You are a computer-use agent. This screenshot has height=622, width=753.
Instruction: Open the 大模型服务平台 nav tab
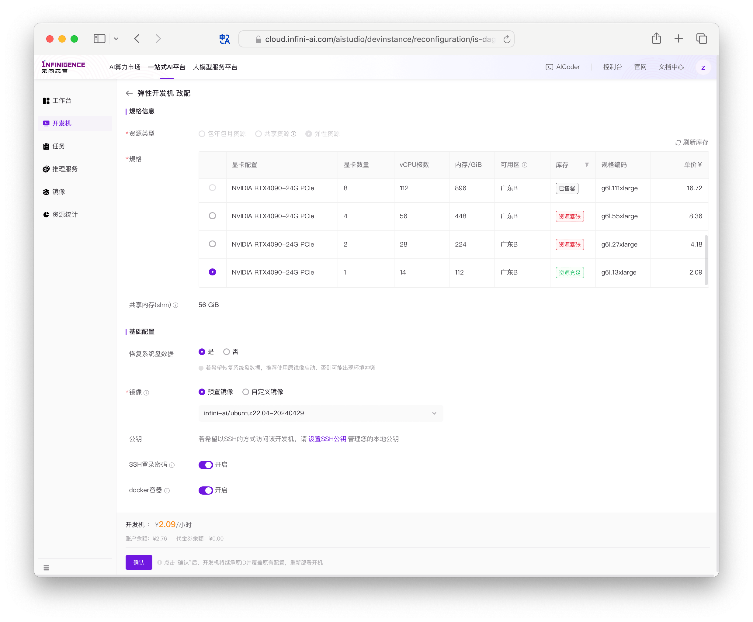pos(215,67)
